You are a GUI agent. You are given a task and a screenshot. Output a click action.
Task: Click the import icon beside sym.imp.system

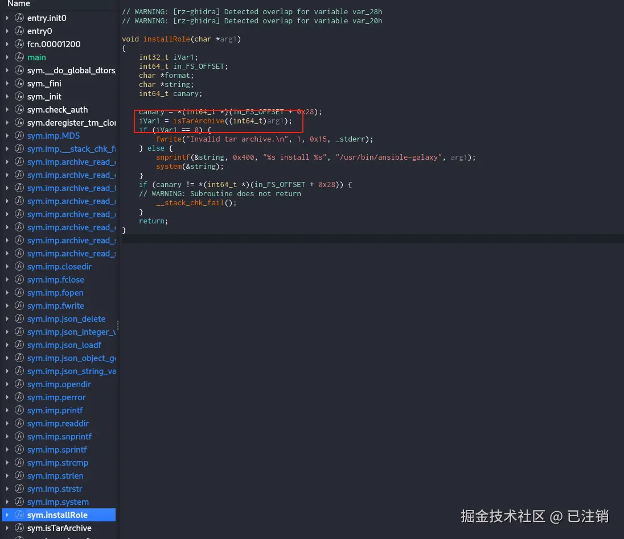tap(19, 502)
